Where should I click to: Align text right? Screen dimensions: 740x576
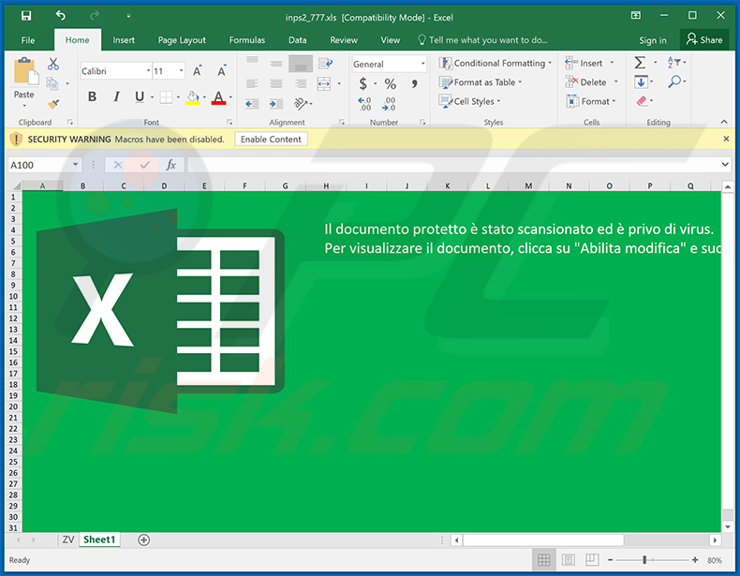point(301,84)
